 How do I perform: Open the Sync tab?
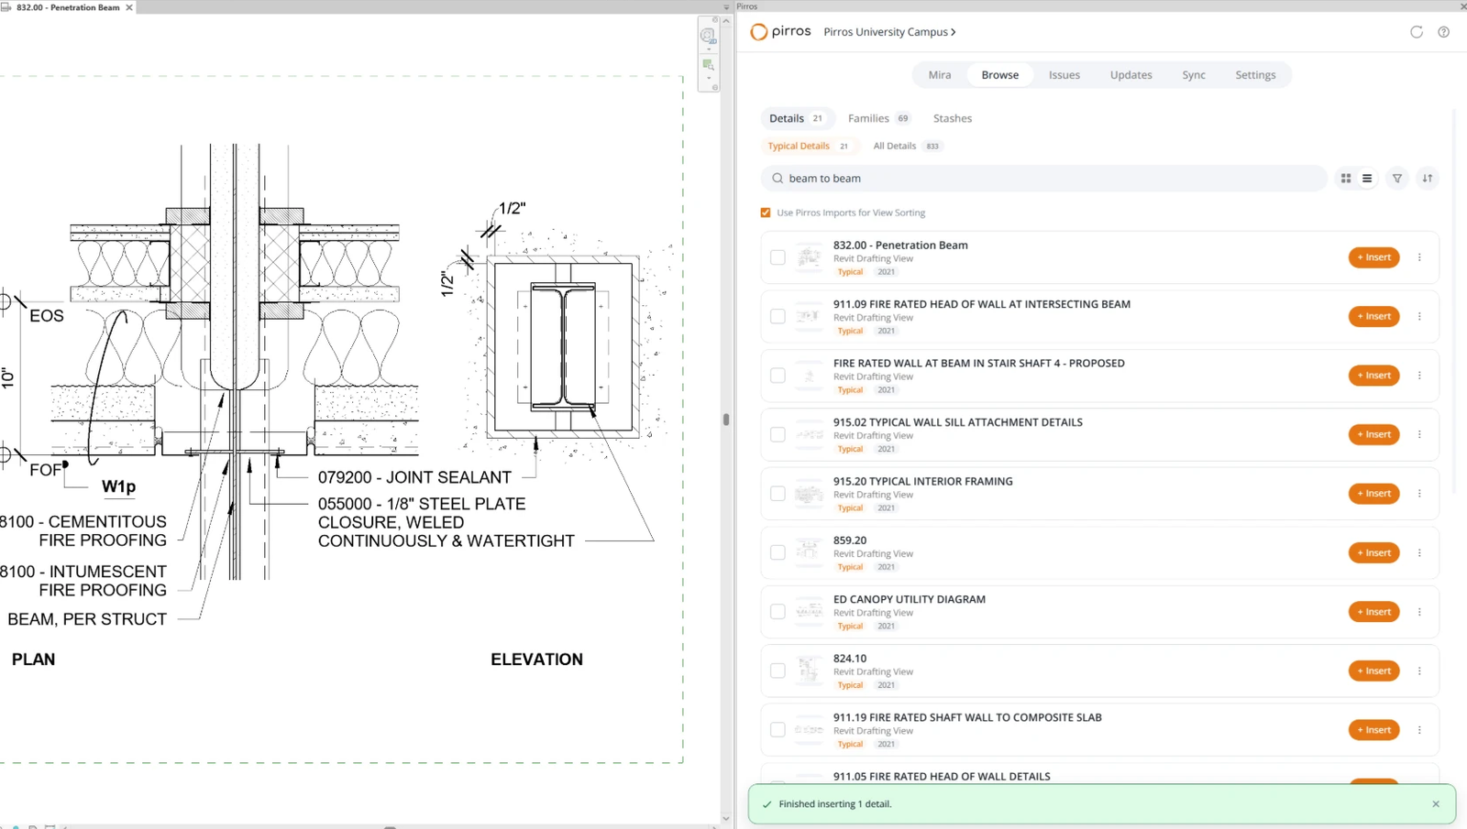pyautogui.click(x=1194, y=75)
